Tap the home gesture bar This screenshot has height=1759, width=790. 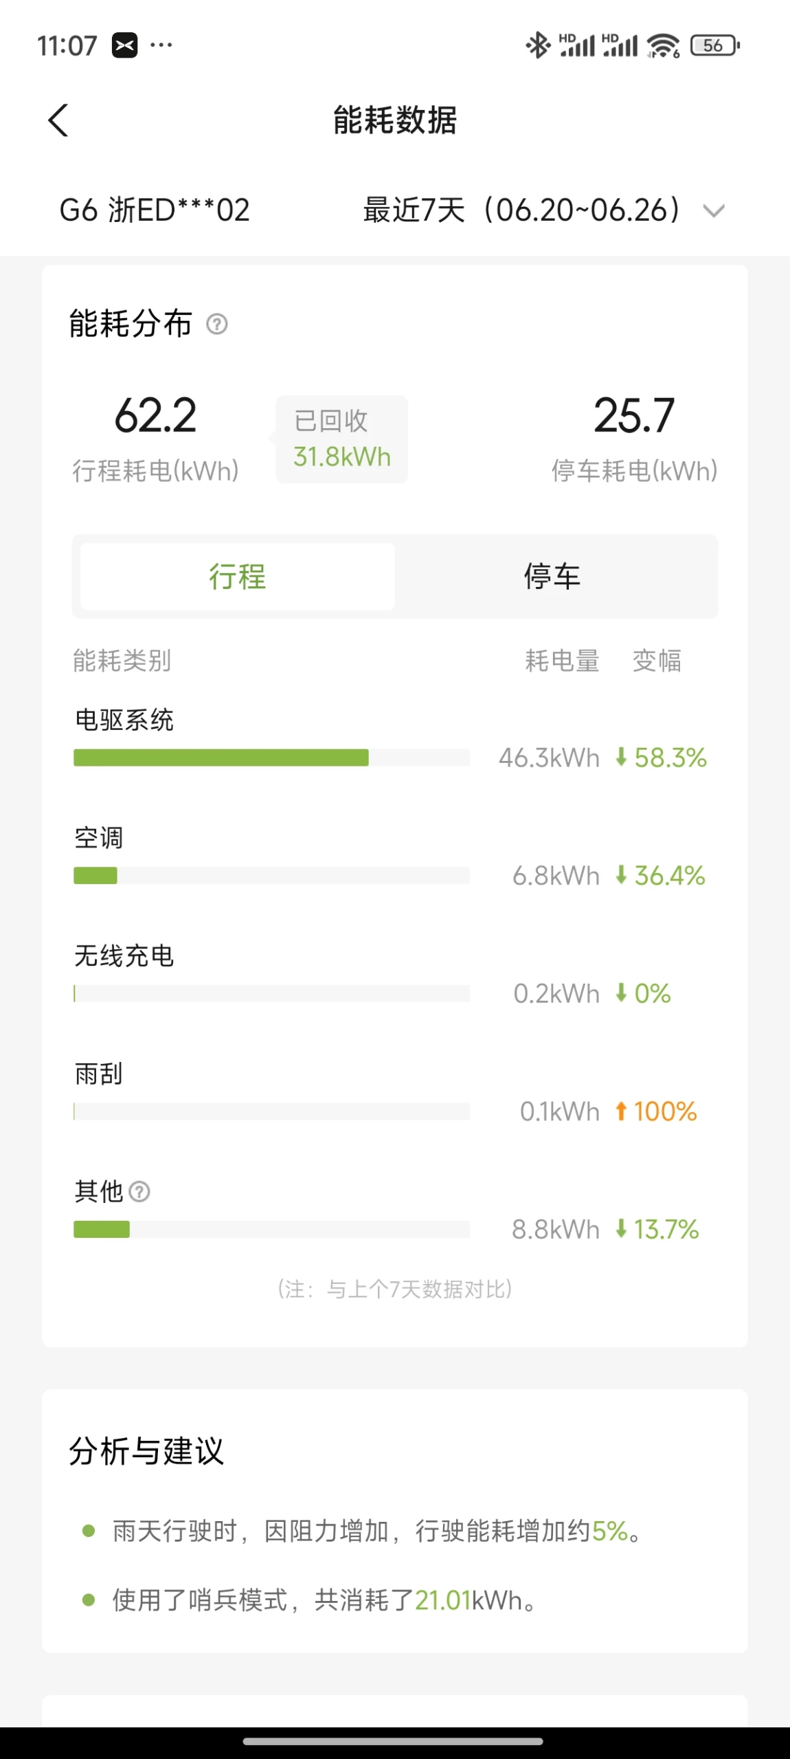pos(394,1741)
